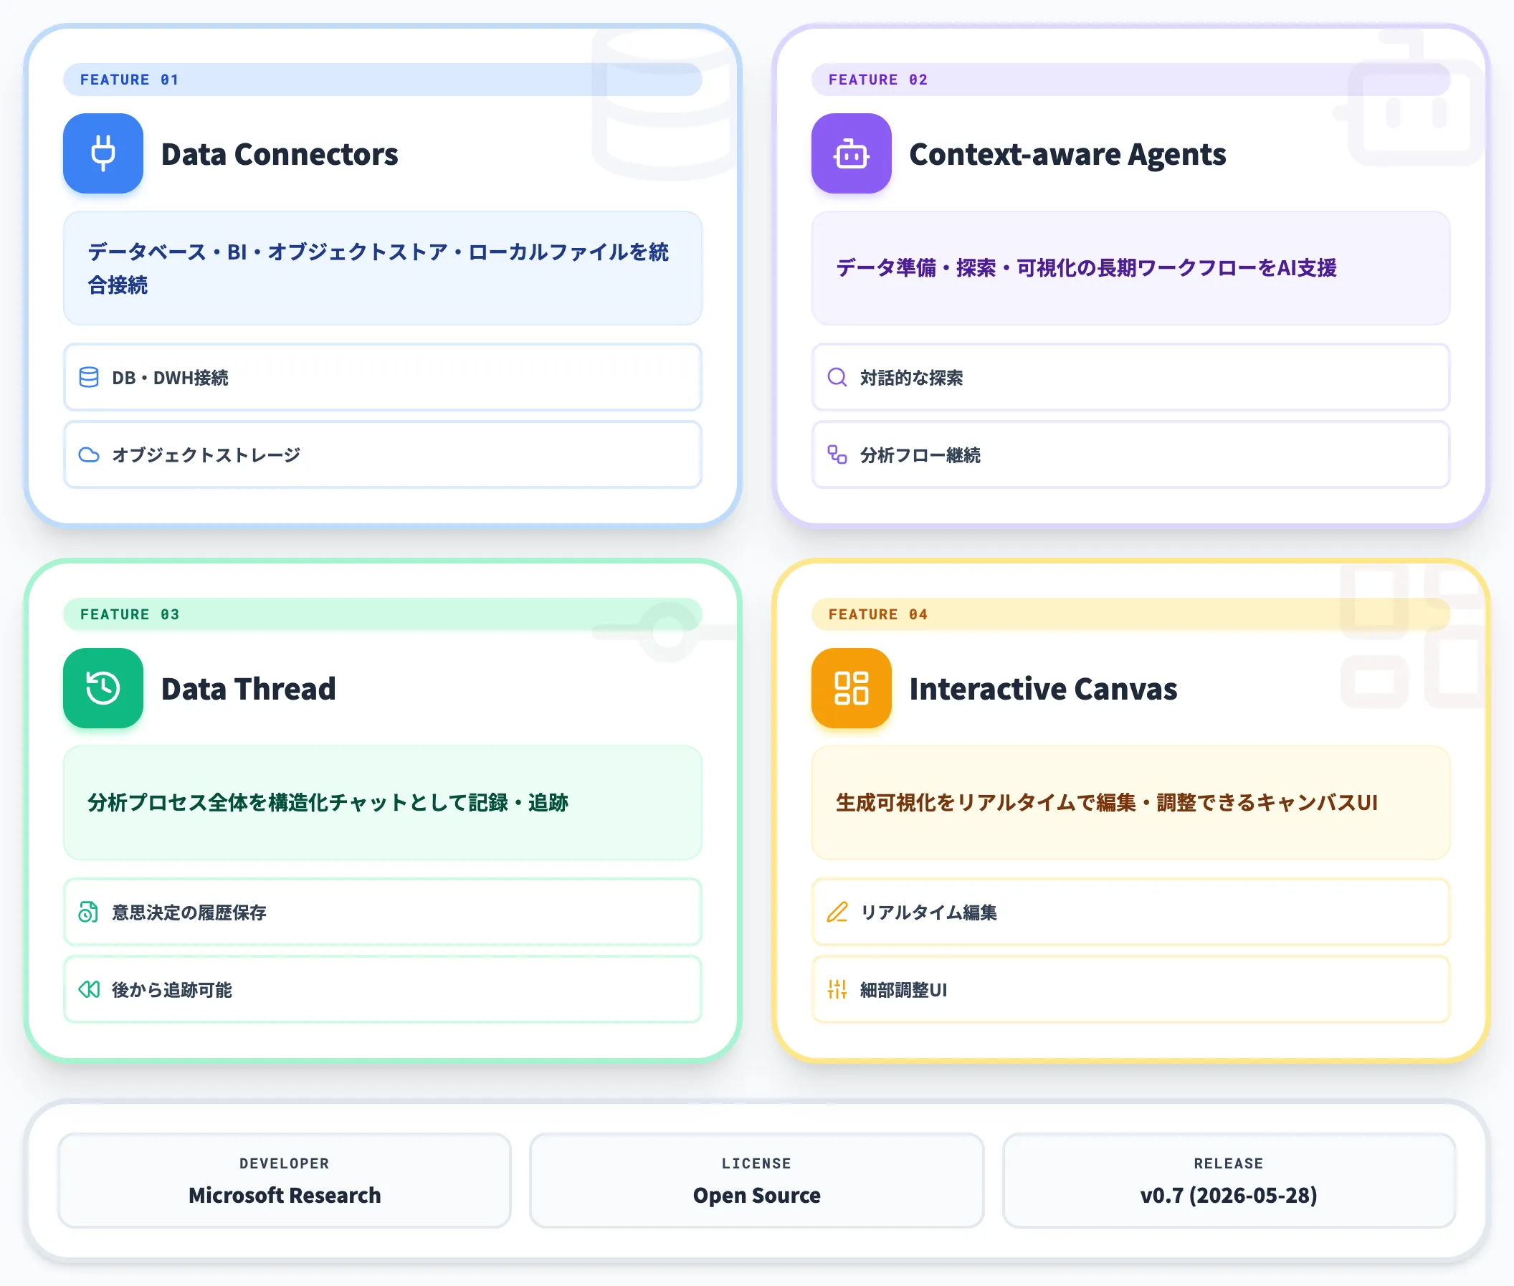
Task: Click the 分析プロセス全体を構造化チャット description box
Action: [383, 803]
